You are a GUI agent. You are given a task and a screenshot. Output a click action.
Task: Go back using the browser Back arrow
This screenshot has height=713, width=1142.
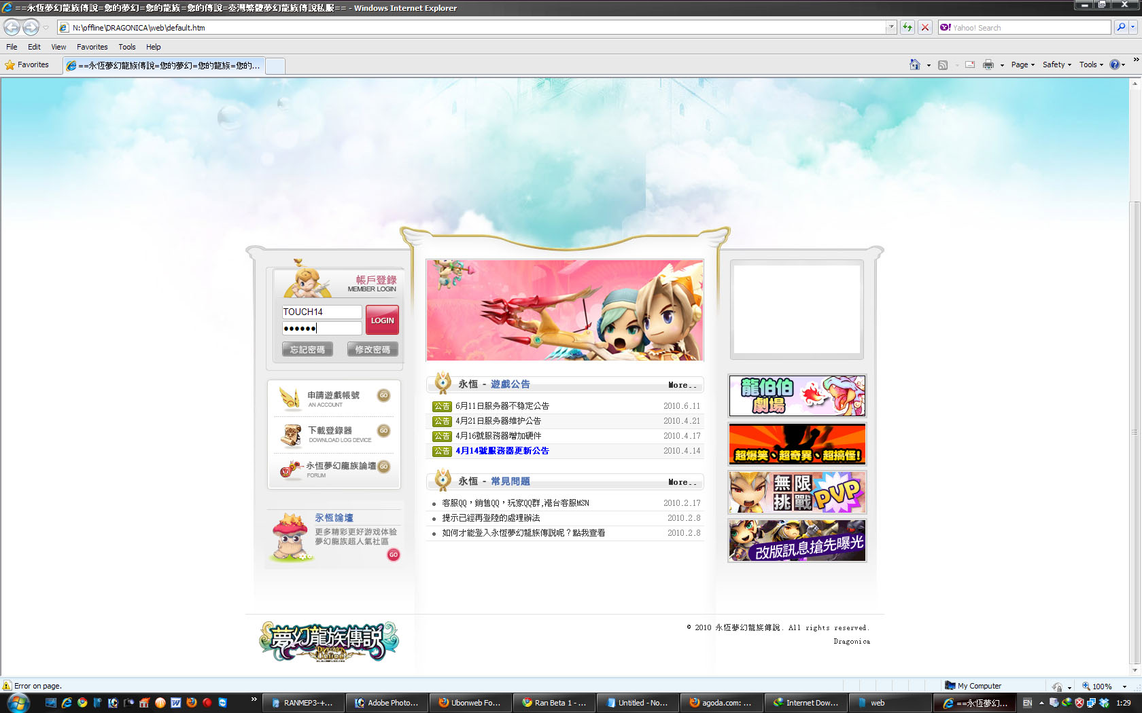(12, 27)
